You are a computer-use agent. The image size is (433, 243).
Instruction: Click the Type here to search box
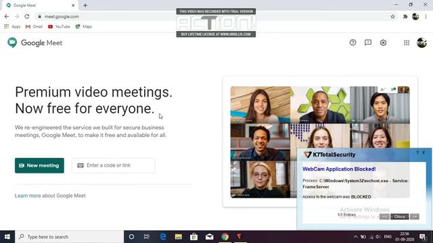(x=69, y=237)
